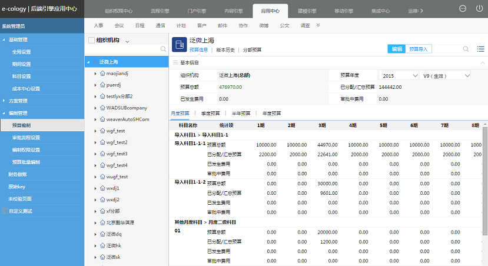Click the 30000.00 cell in 3期
The width and height of the screenshot is (488, 266).
coord(327,184)
